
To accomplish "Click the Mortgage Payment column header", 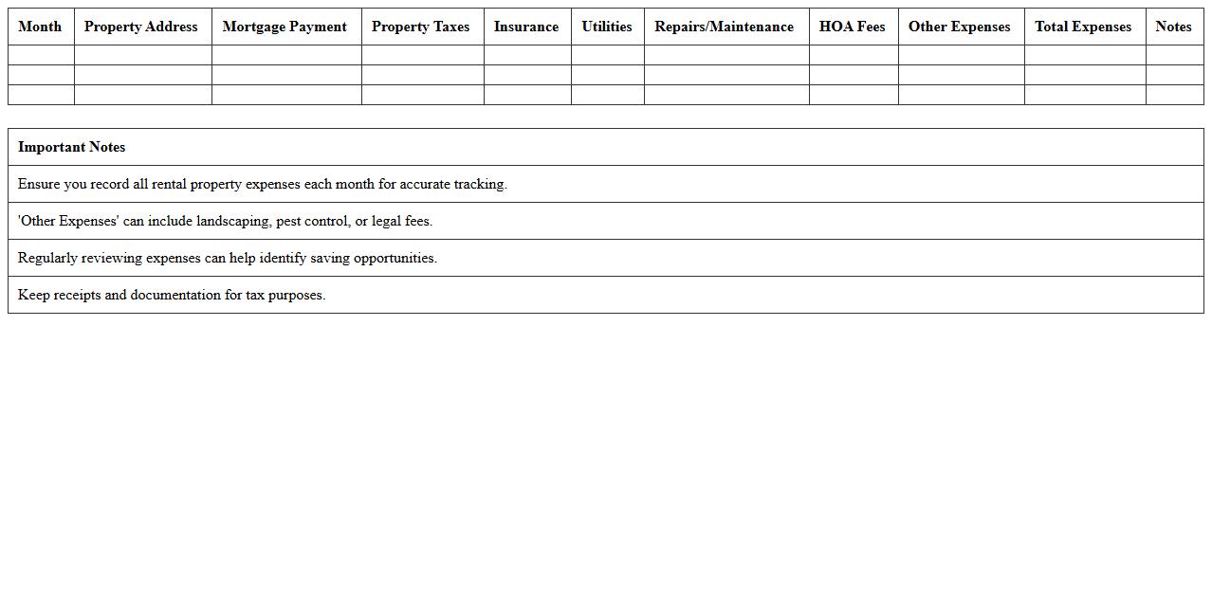I will (x=285, y=27).
